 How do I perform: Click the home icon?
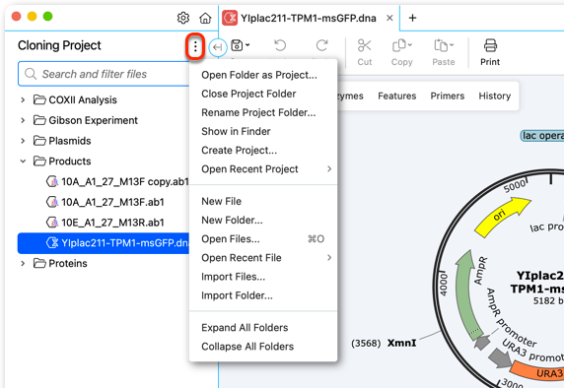205,18
